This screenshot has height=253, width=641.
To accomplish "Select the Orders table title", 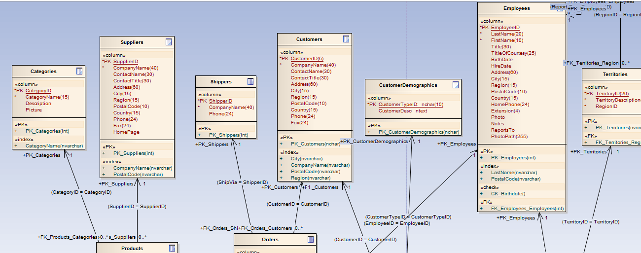I will point(270,240).
